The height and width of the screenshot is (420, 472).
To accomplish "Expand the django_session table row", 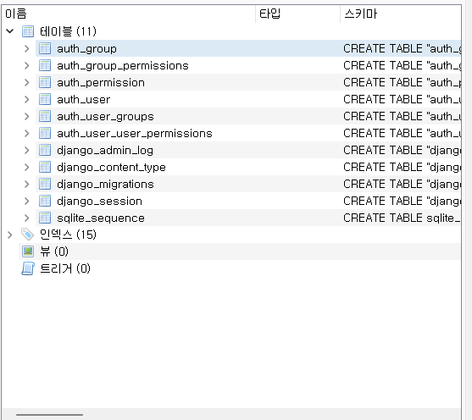I will [27, 201].
